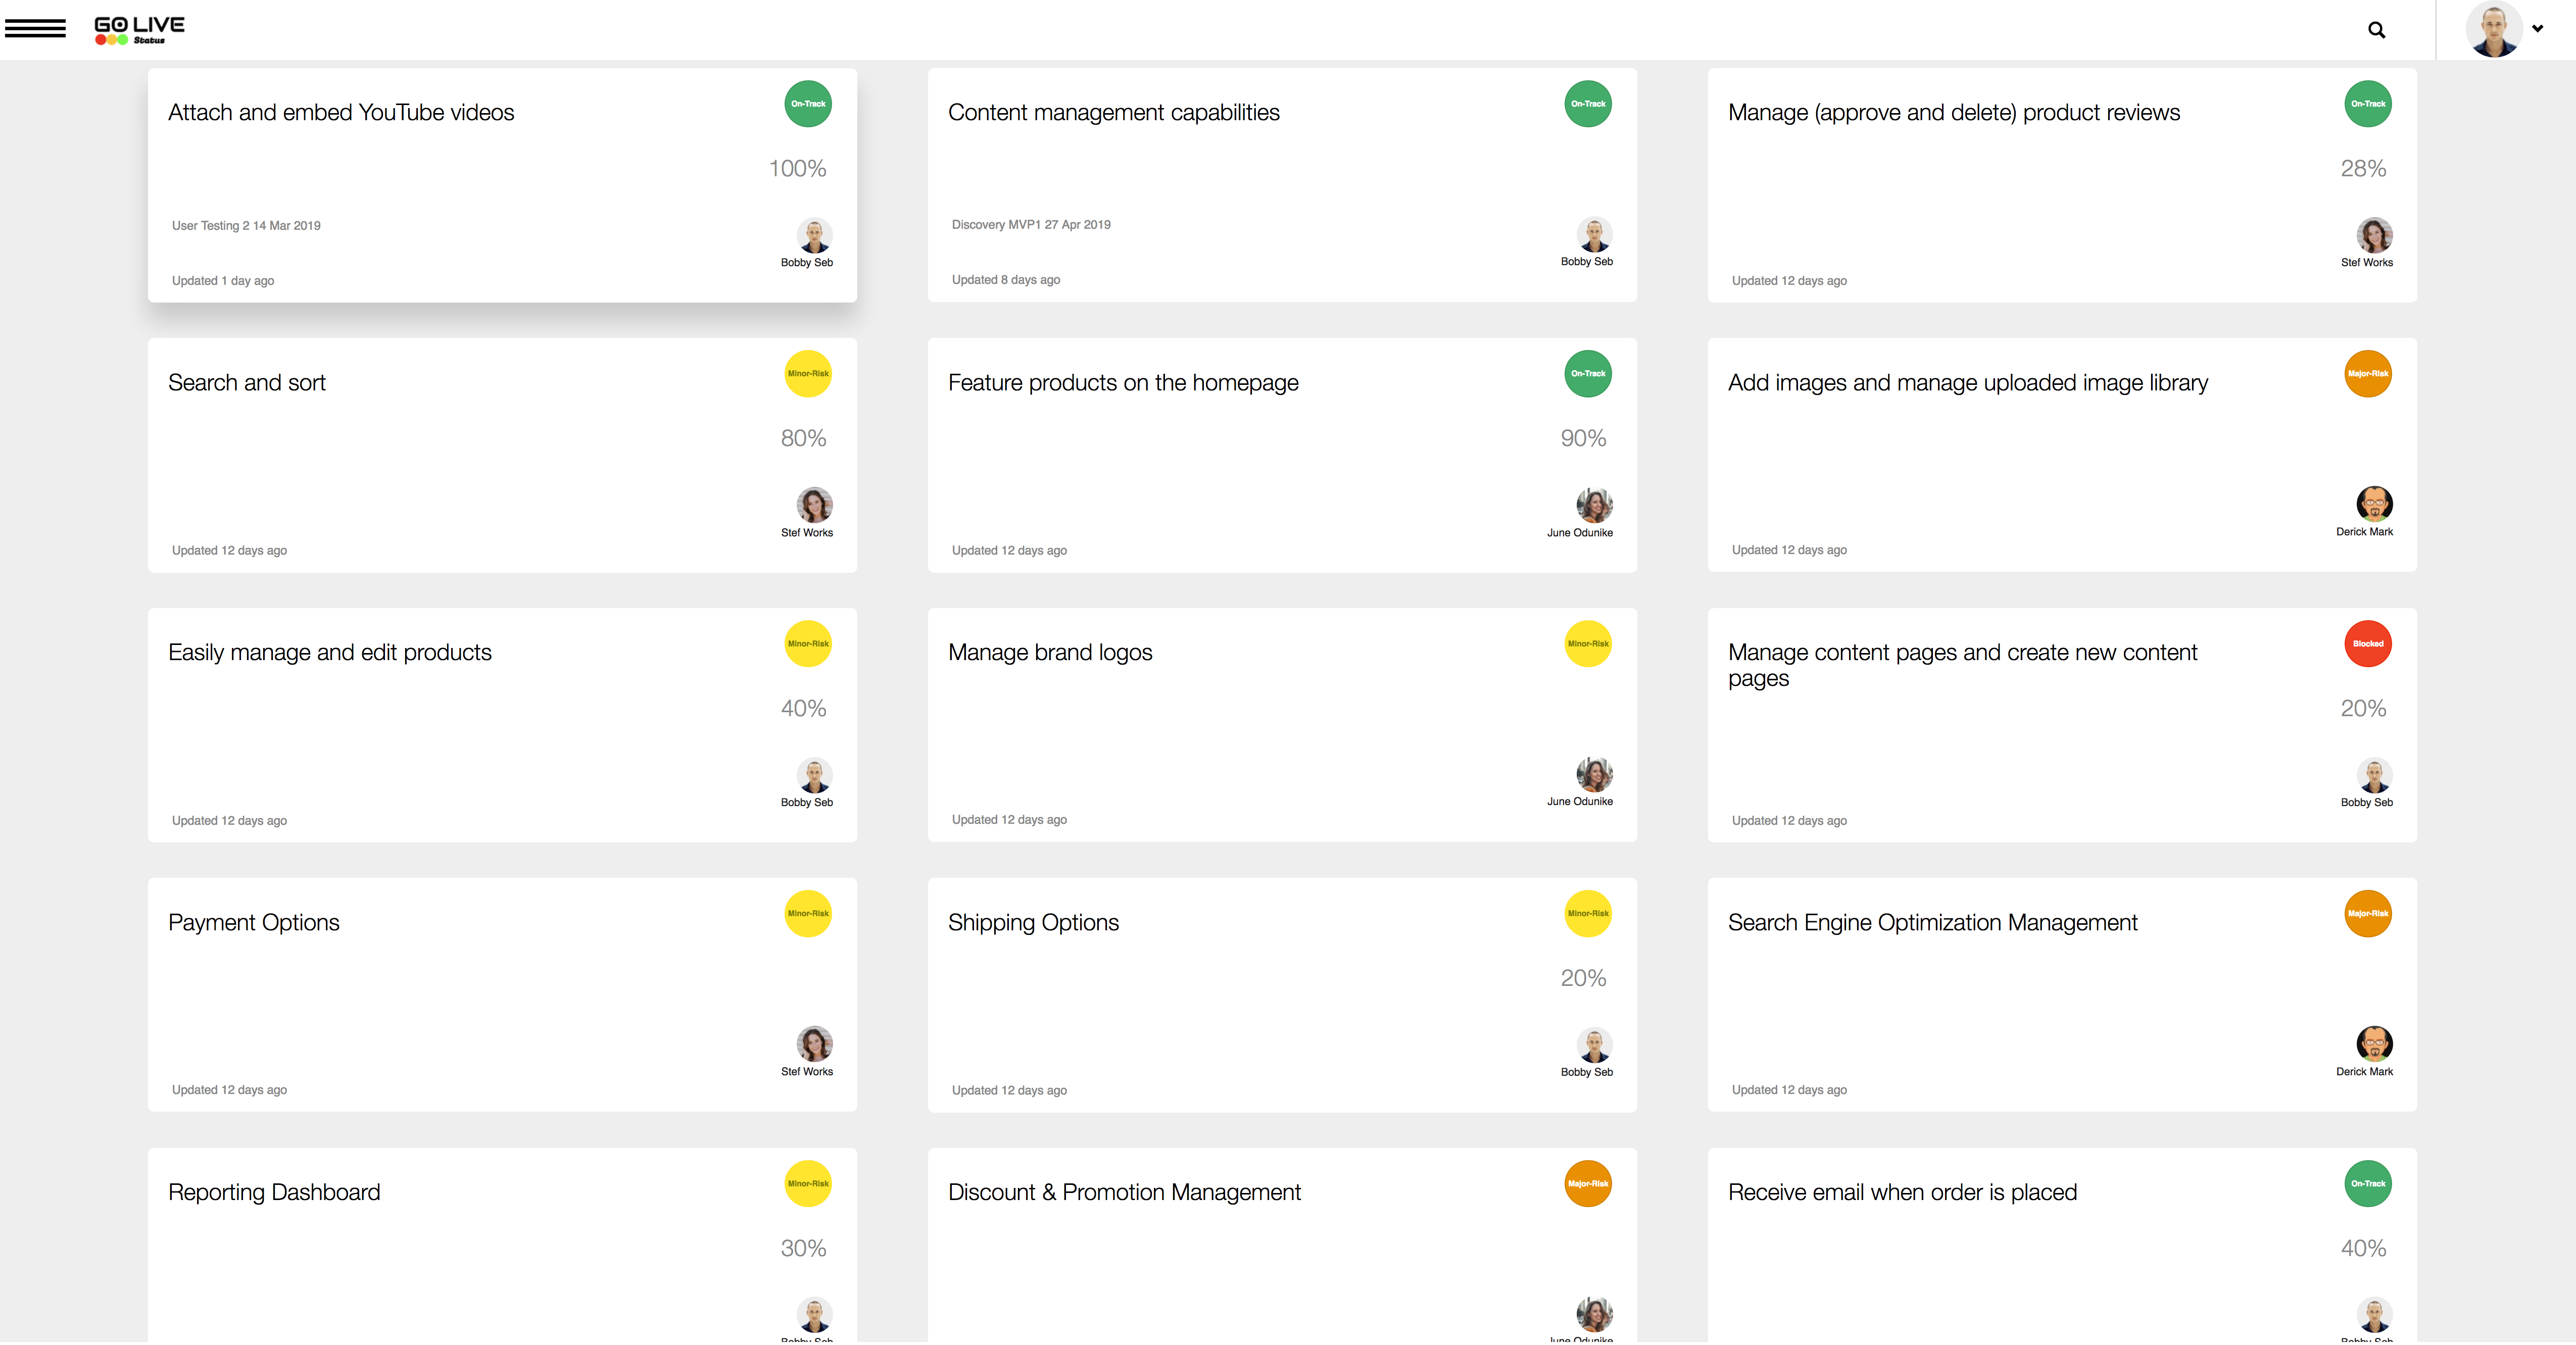Image resolution: width=2576 pixels, height=1345 pixels.
Task: Click Major-Risk badge on image library card
Action: 2367,374
